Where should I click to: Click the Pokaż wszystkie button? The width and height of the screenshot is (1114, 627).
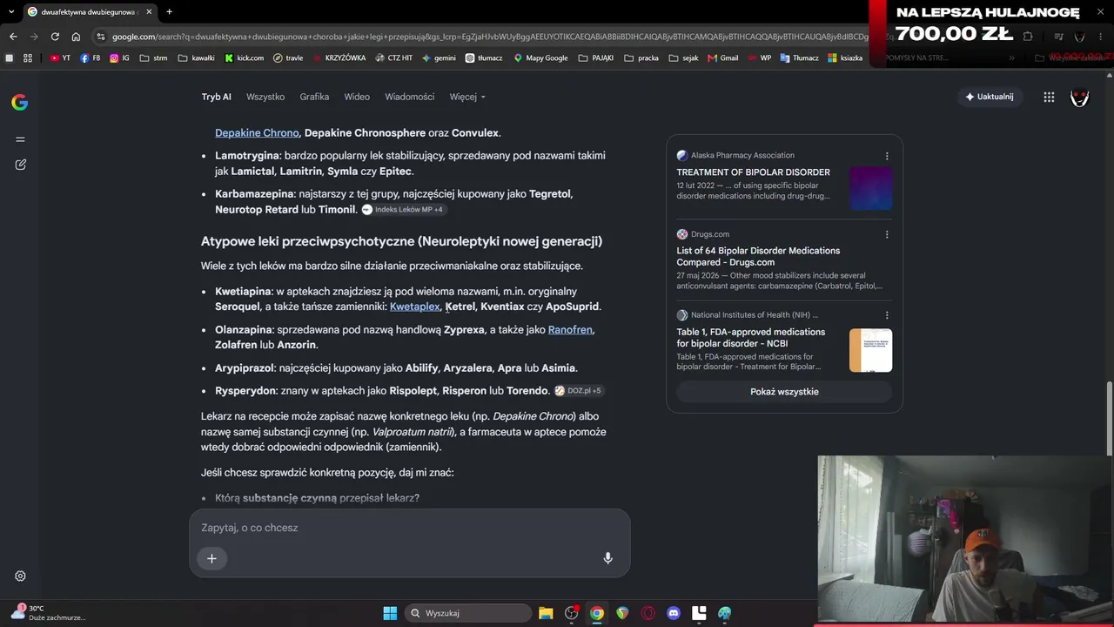784,392
